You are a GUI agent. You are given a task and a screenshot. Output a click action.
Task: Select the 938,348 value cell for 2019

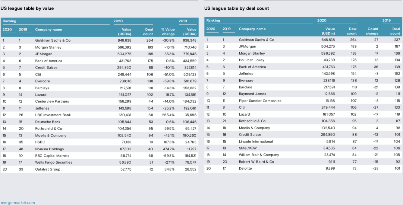pyautogui.click(x=189, y=40)
